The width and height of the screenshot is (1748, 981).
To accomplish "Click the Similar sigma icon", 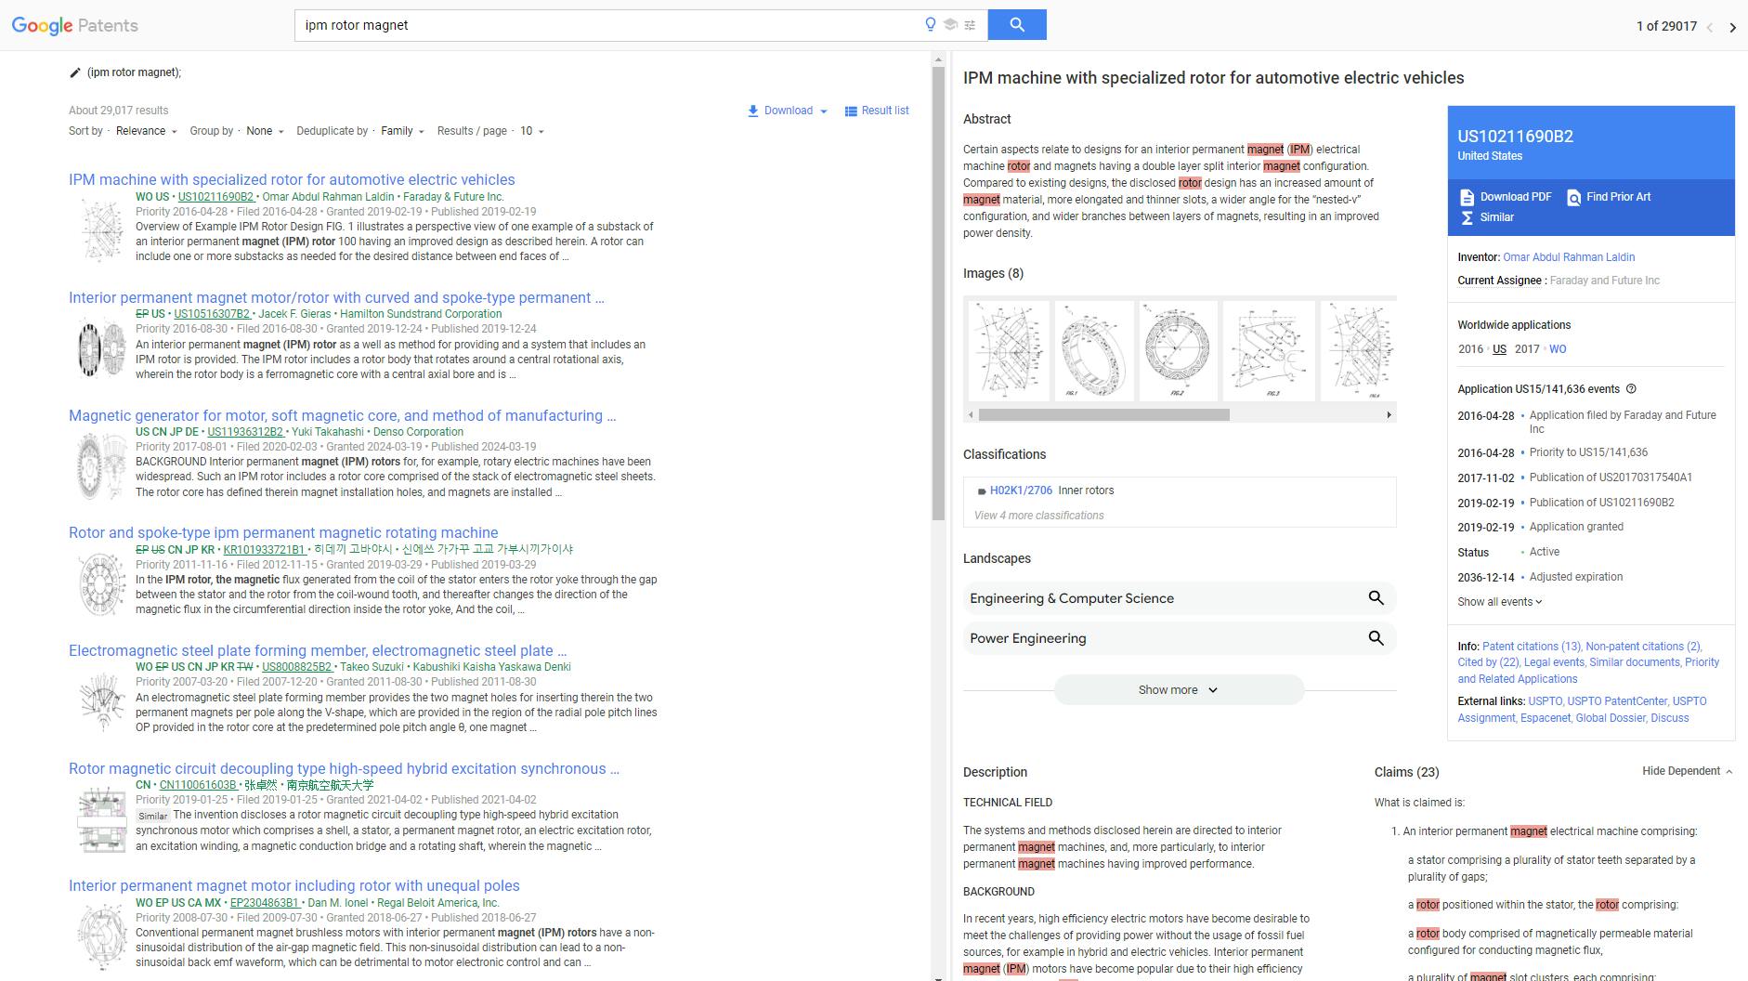I will coord(1467,217).
